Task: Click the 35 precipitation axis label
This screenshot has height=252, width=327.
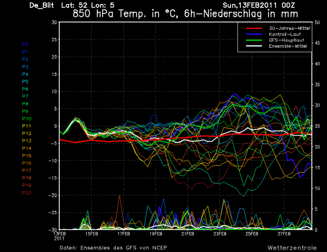Action: coord(317,85)
